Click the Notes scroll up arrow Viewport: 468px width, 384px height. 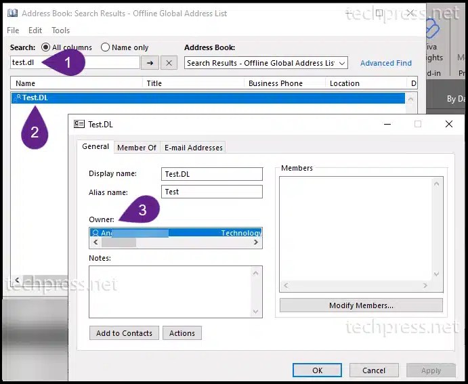tap(256, 273)
